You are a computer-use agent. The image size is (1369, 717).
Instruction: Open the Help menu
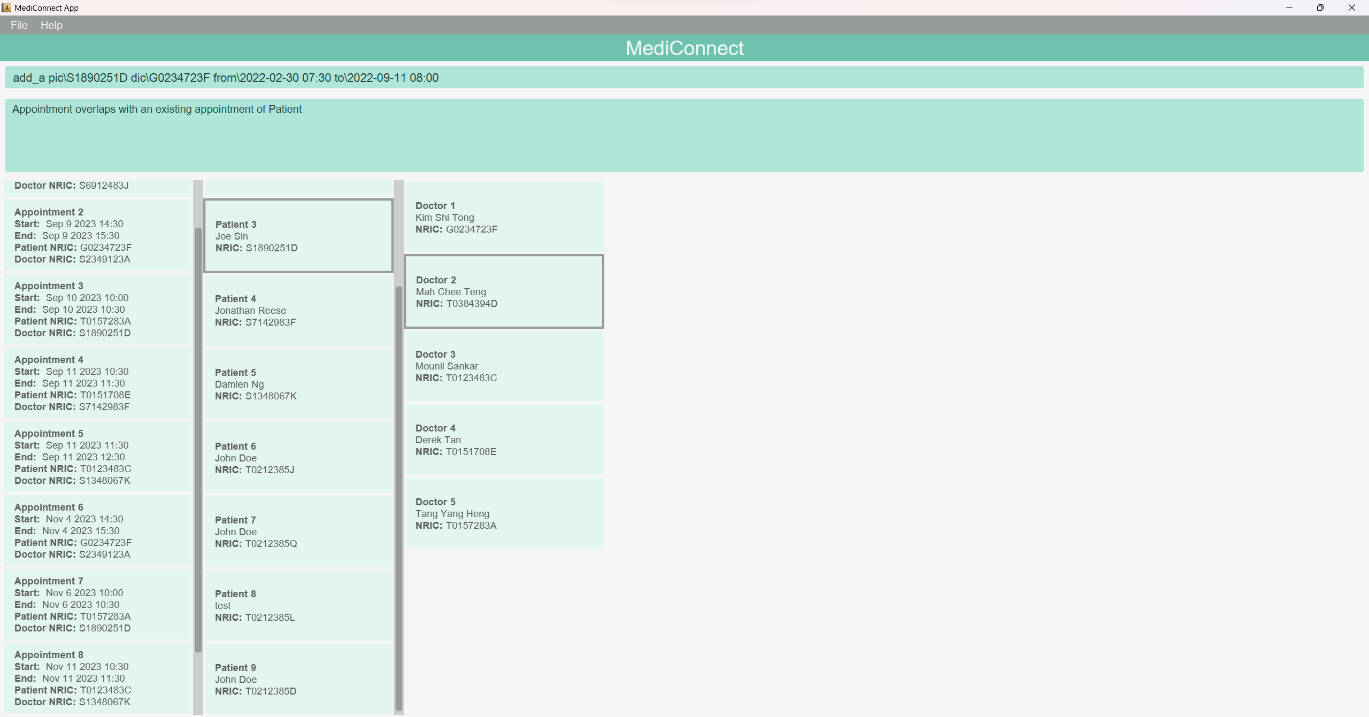(x=51, y=25)
